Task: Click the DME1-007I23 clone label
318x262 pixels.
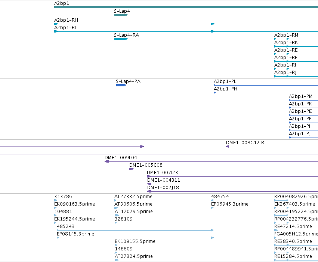Action: point(162,173)
